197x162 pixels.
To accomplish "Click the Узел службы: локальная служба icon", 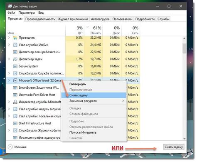I will coord(15,116).
